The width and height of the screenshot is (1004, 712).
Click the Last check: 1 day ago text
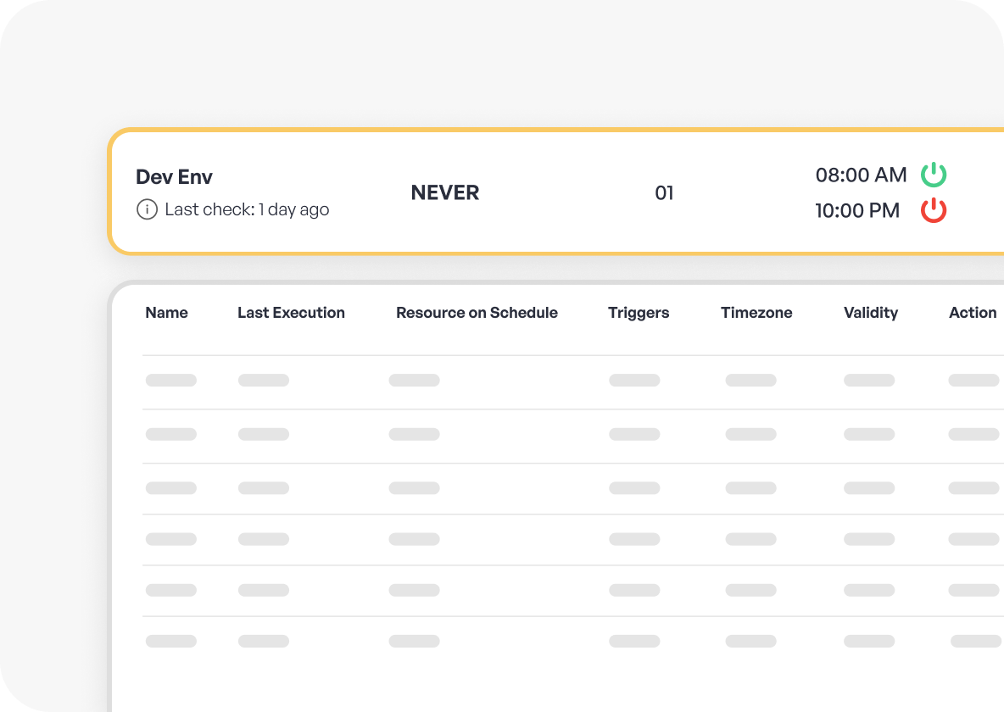(247, 209)
